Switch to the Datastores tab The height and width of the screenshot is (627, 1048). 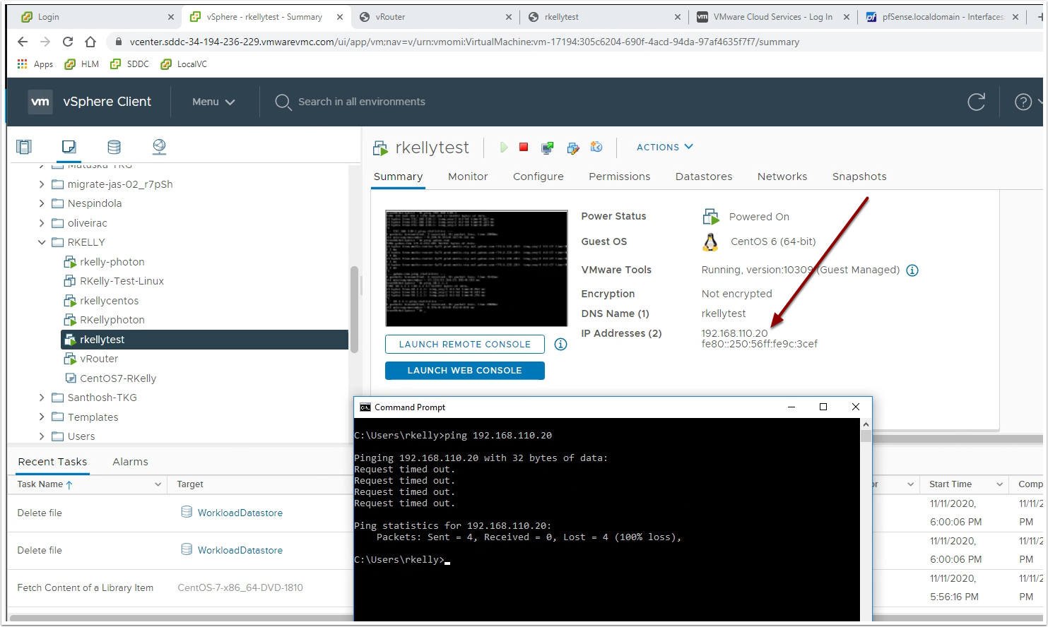[x=704, y=177]
